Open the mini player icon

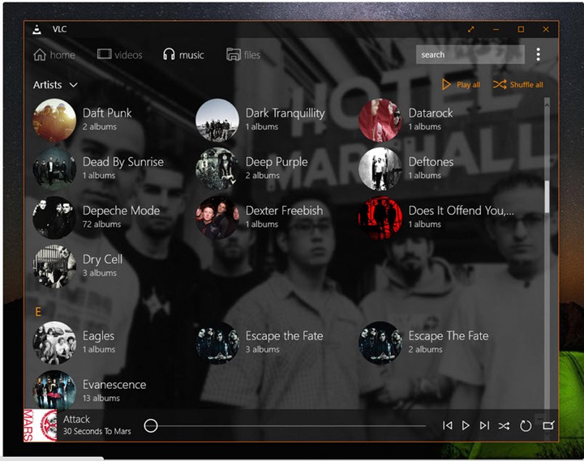pos(548,425)
